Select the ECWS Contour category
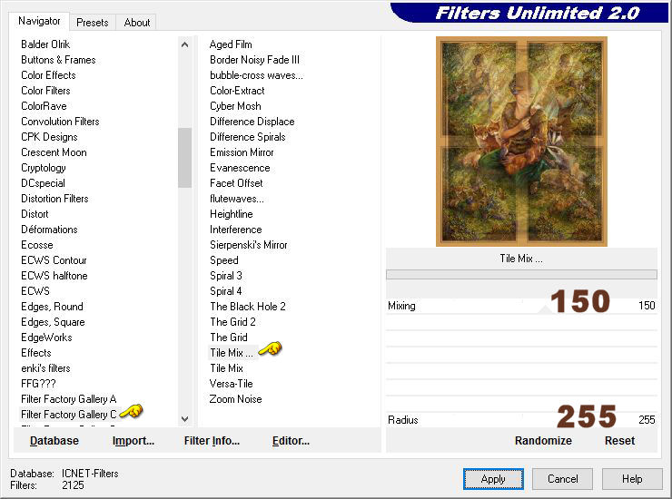 pyautogui.click(x=54, y=260)
